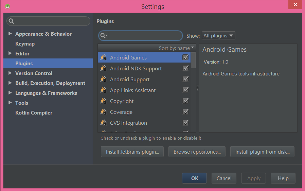This screenshot has height=191, width=305.
Task: Focus the plugin search input field
Action: click(141, 36)
